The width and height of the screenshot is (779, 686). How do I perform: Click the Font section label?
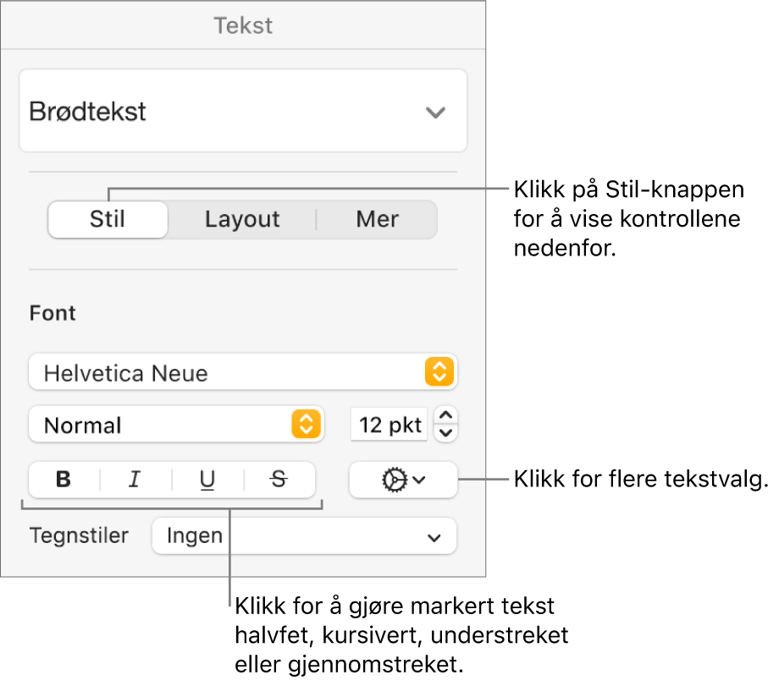52,313
